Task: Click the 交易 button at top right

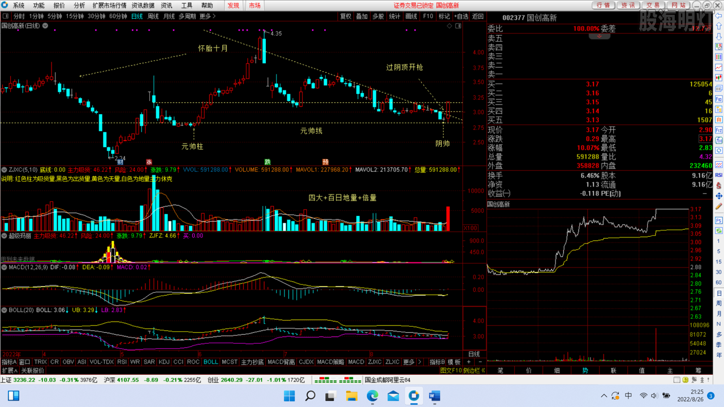Action: 653,5
